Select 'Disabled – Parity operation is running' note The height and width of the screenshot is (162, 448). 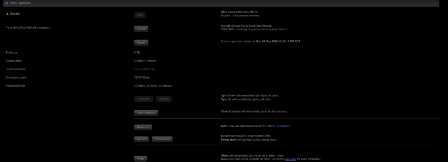pos(240,16)
